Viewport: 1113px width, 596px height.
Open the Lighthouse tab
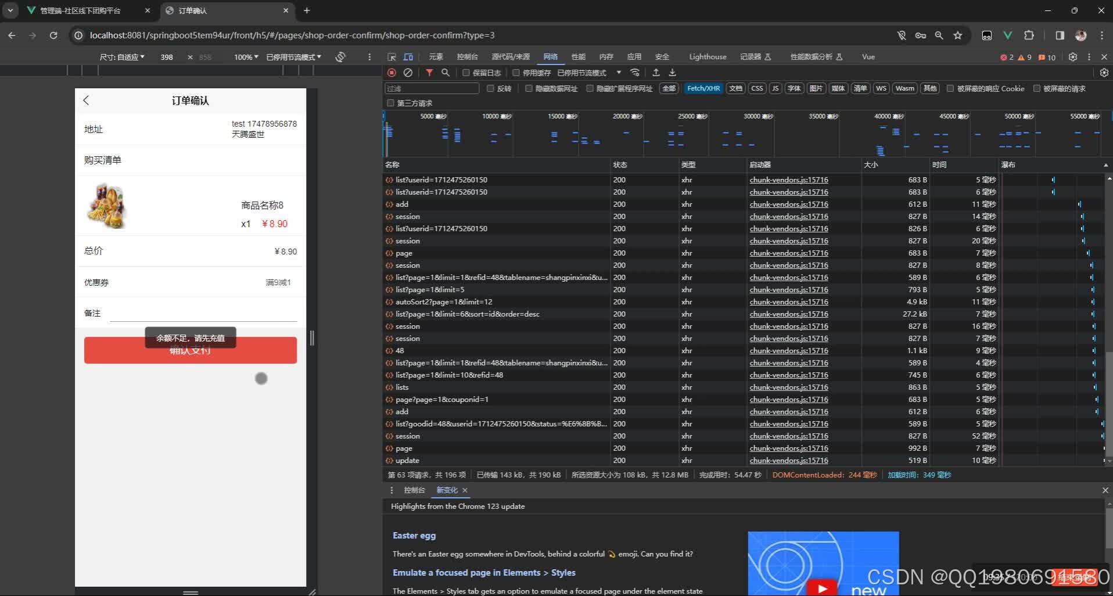[708, 57]
